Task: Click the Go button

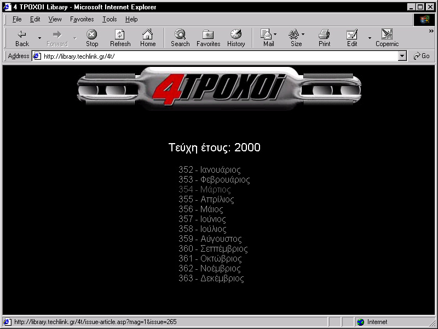Action: pos(422,56)
